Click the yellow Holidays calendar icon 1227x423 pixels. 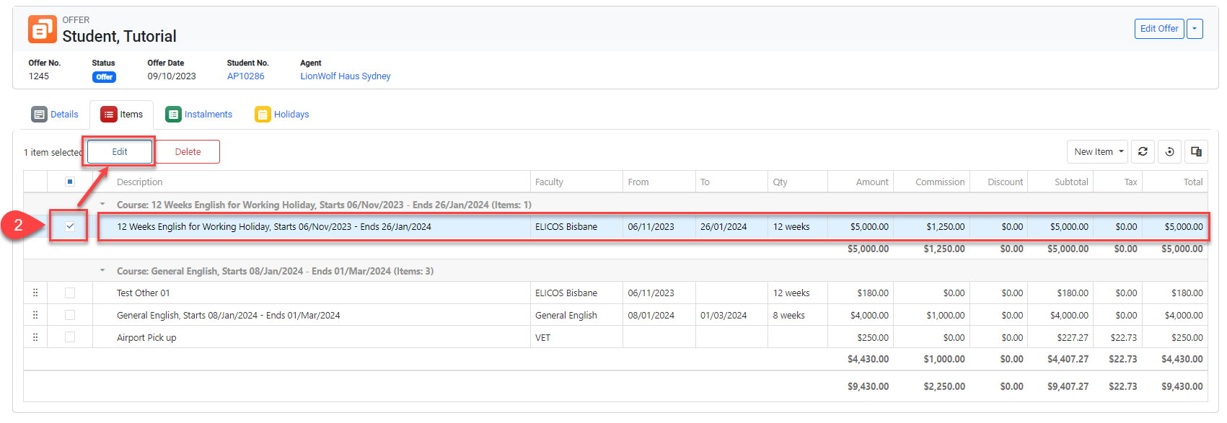coord(263,115)
